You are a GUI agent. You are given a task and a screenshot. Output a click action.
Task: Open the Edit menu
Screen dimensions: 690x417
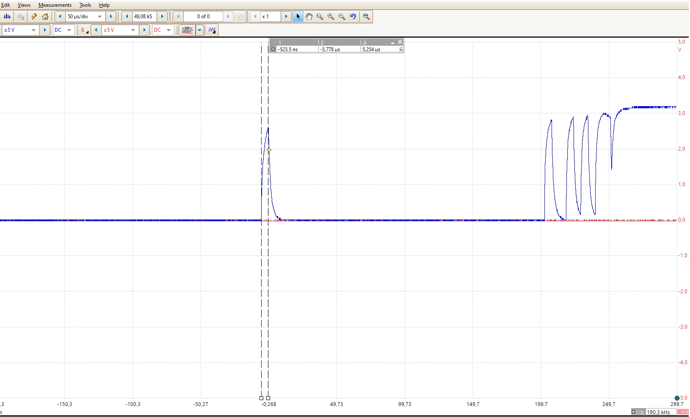pos(6,5)
